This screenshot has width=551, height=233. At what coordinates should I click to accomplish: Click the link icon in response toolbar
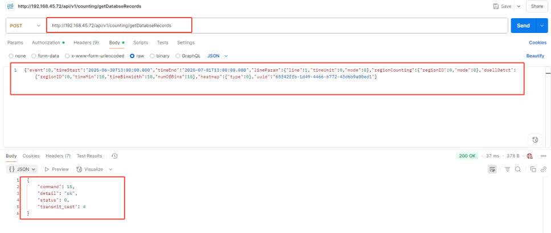coord(543,169)
